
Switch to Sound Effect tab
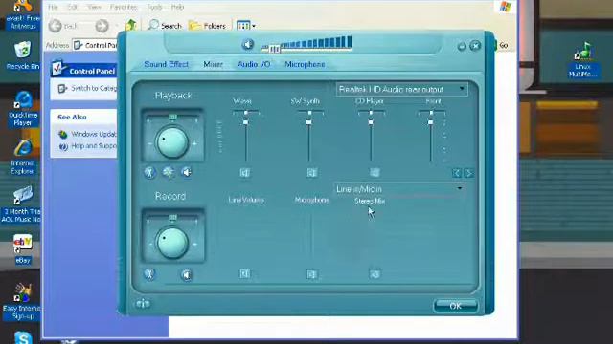[166, 64]
